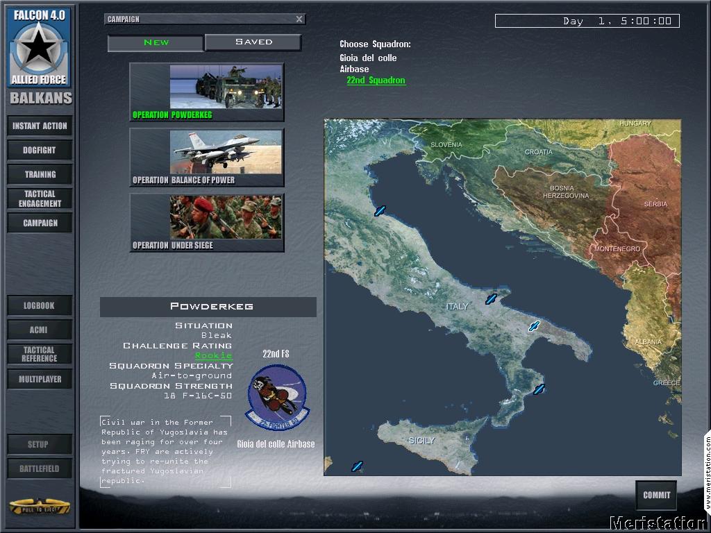Select Operation Balance of Power campaign
The height and width of the screenshot is (533, 711).
click(x=206, y=158)
